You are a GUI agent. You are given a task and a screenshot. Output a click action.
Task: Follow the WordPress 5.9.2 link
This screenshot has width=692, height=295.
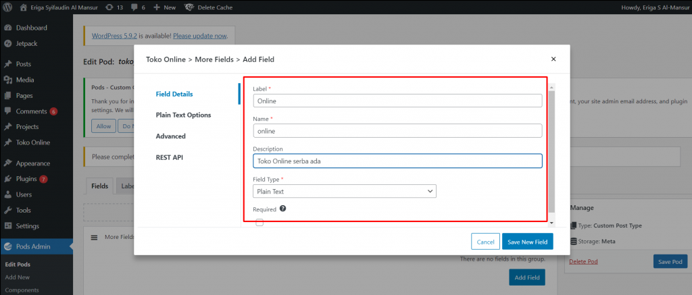[x=113, y=36]
